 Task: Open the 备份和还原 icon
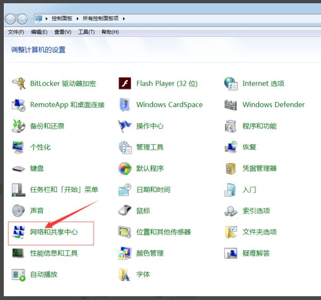tap(18, 126)
